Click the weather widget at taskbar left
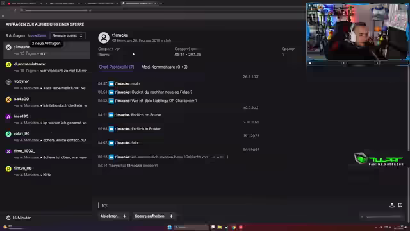410x231 pixels. point(13,227)
